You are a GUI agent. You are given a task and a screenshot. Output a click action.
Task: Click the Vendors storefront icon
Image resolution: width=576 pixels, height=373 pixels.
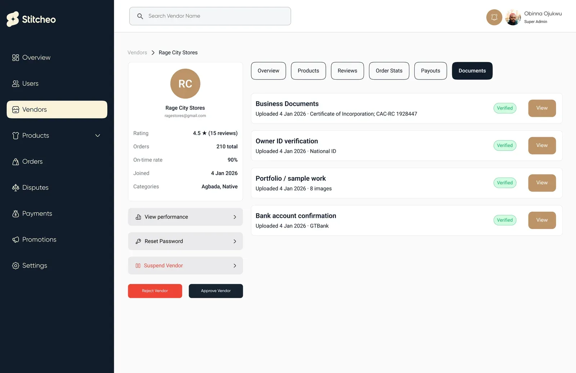coord(15,109)
